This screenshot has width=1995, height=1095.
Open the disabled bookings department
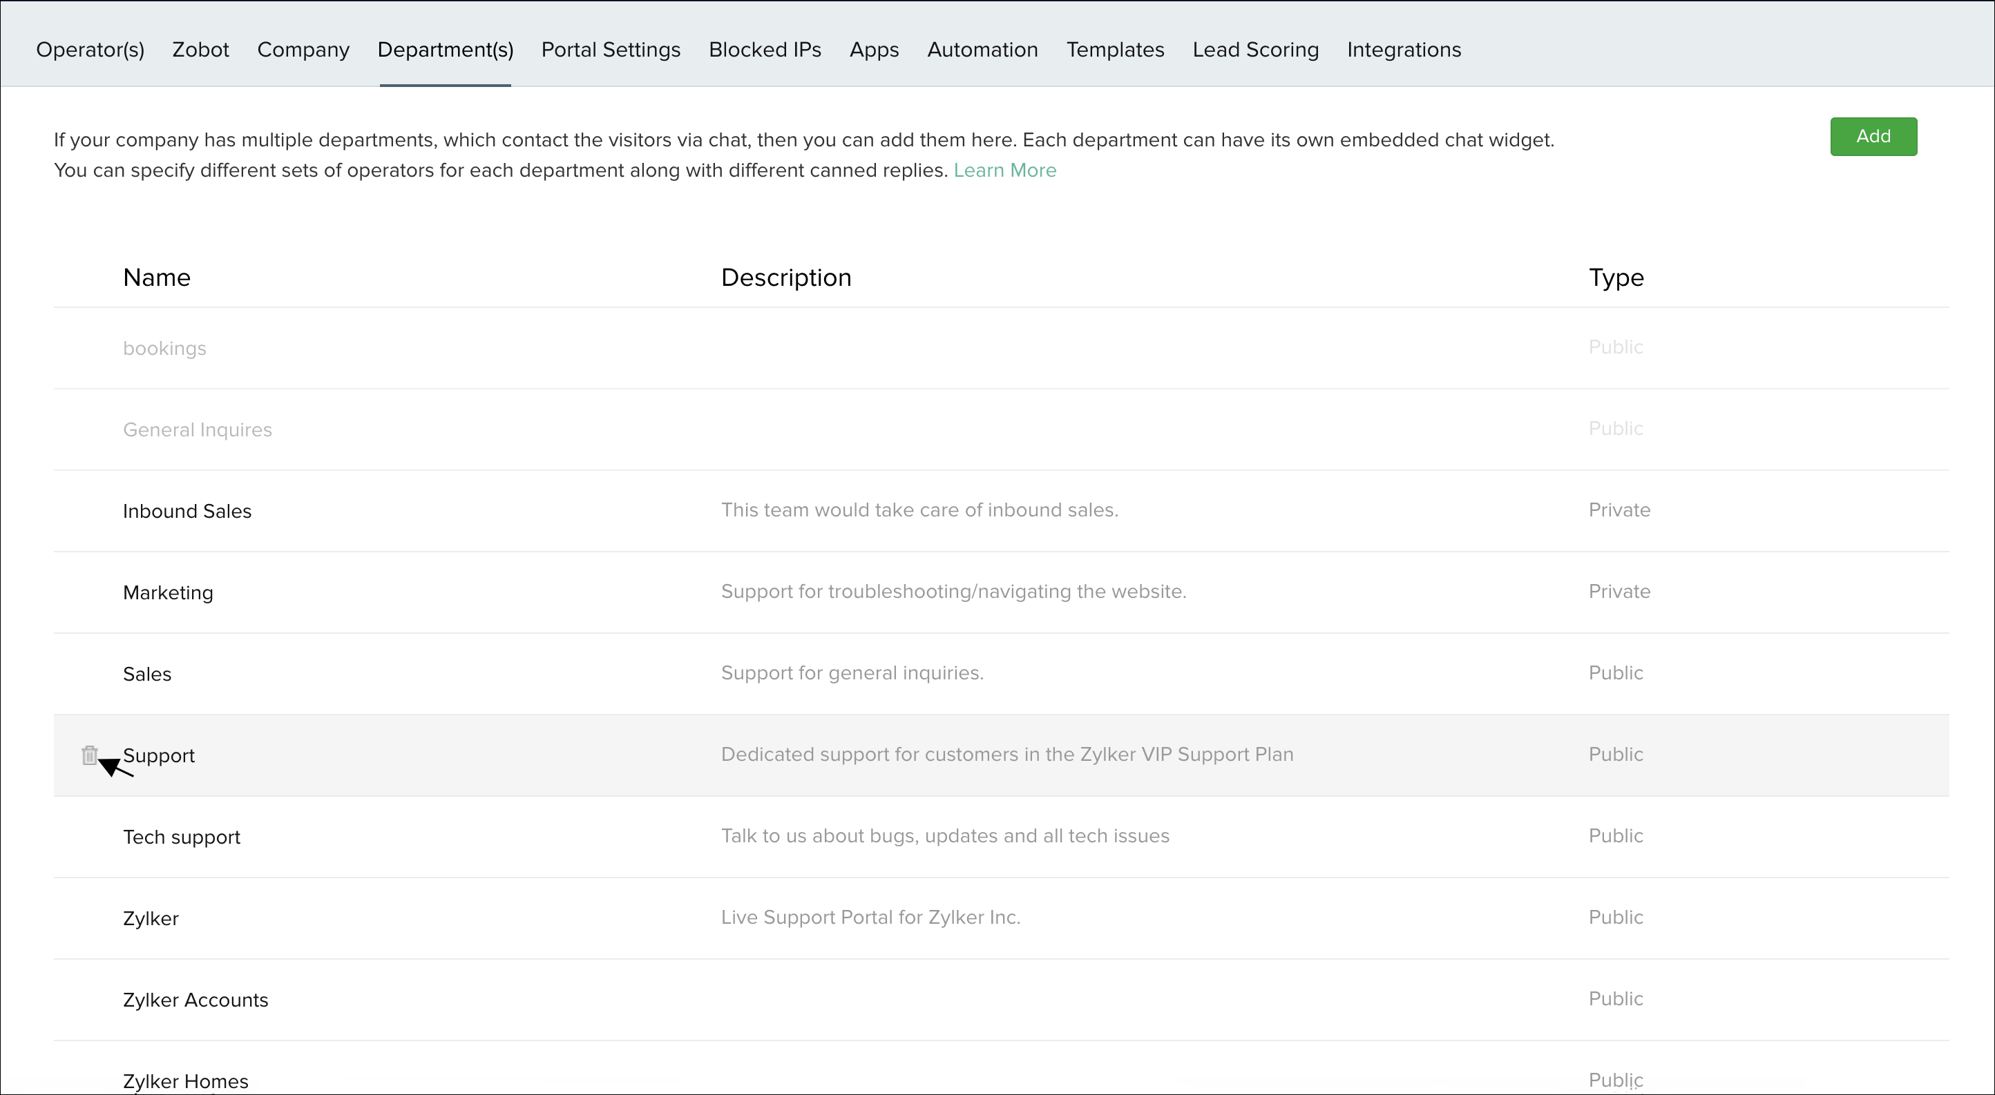[x=164, y=348]
